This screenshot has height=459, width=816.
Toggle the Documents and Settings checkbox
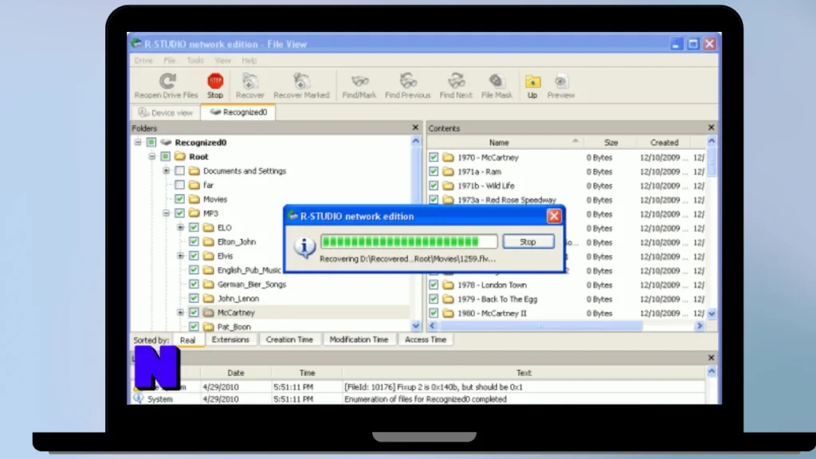pyautogui.click(x=179, y=171)
